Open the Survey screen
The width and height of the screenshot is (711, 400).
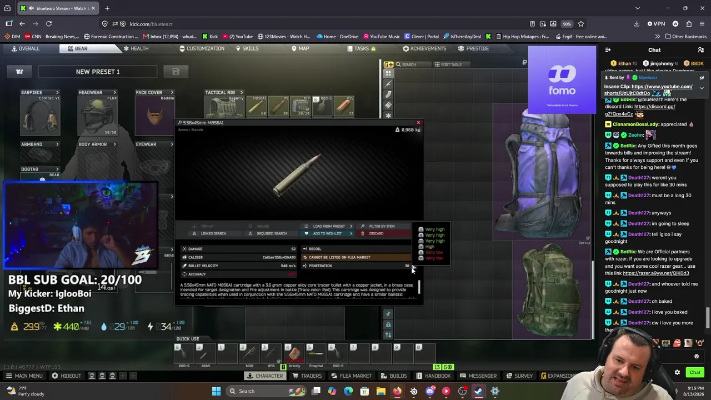(519, 376)
